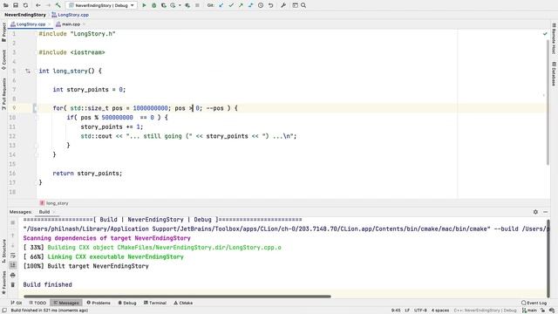
Task: Click gutter navigation icon on line 5
Action: (28, 72)
